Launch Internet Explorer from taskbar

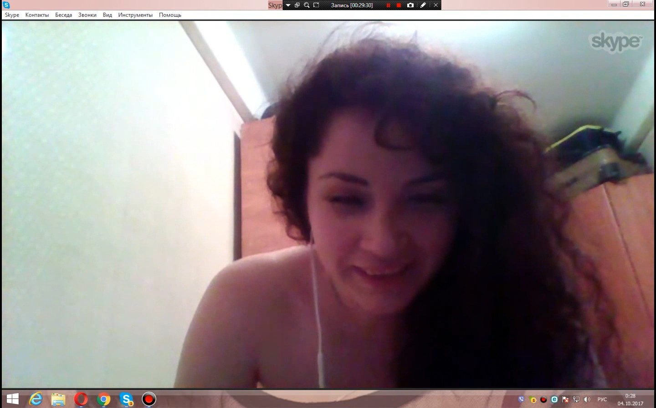pos(36,399)
